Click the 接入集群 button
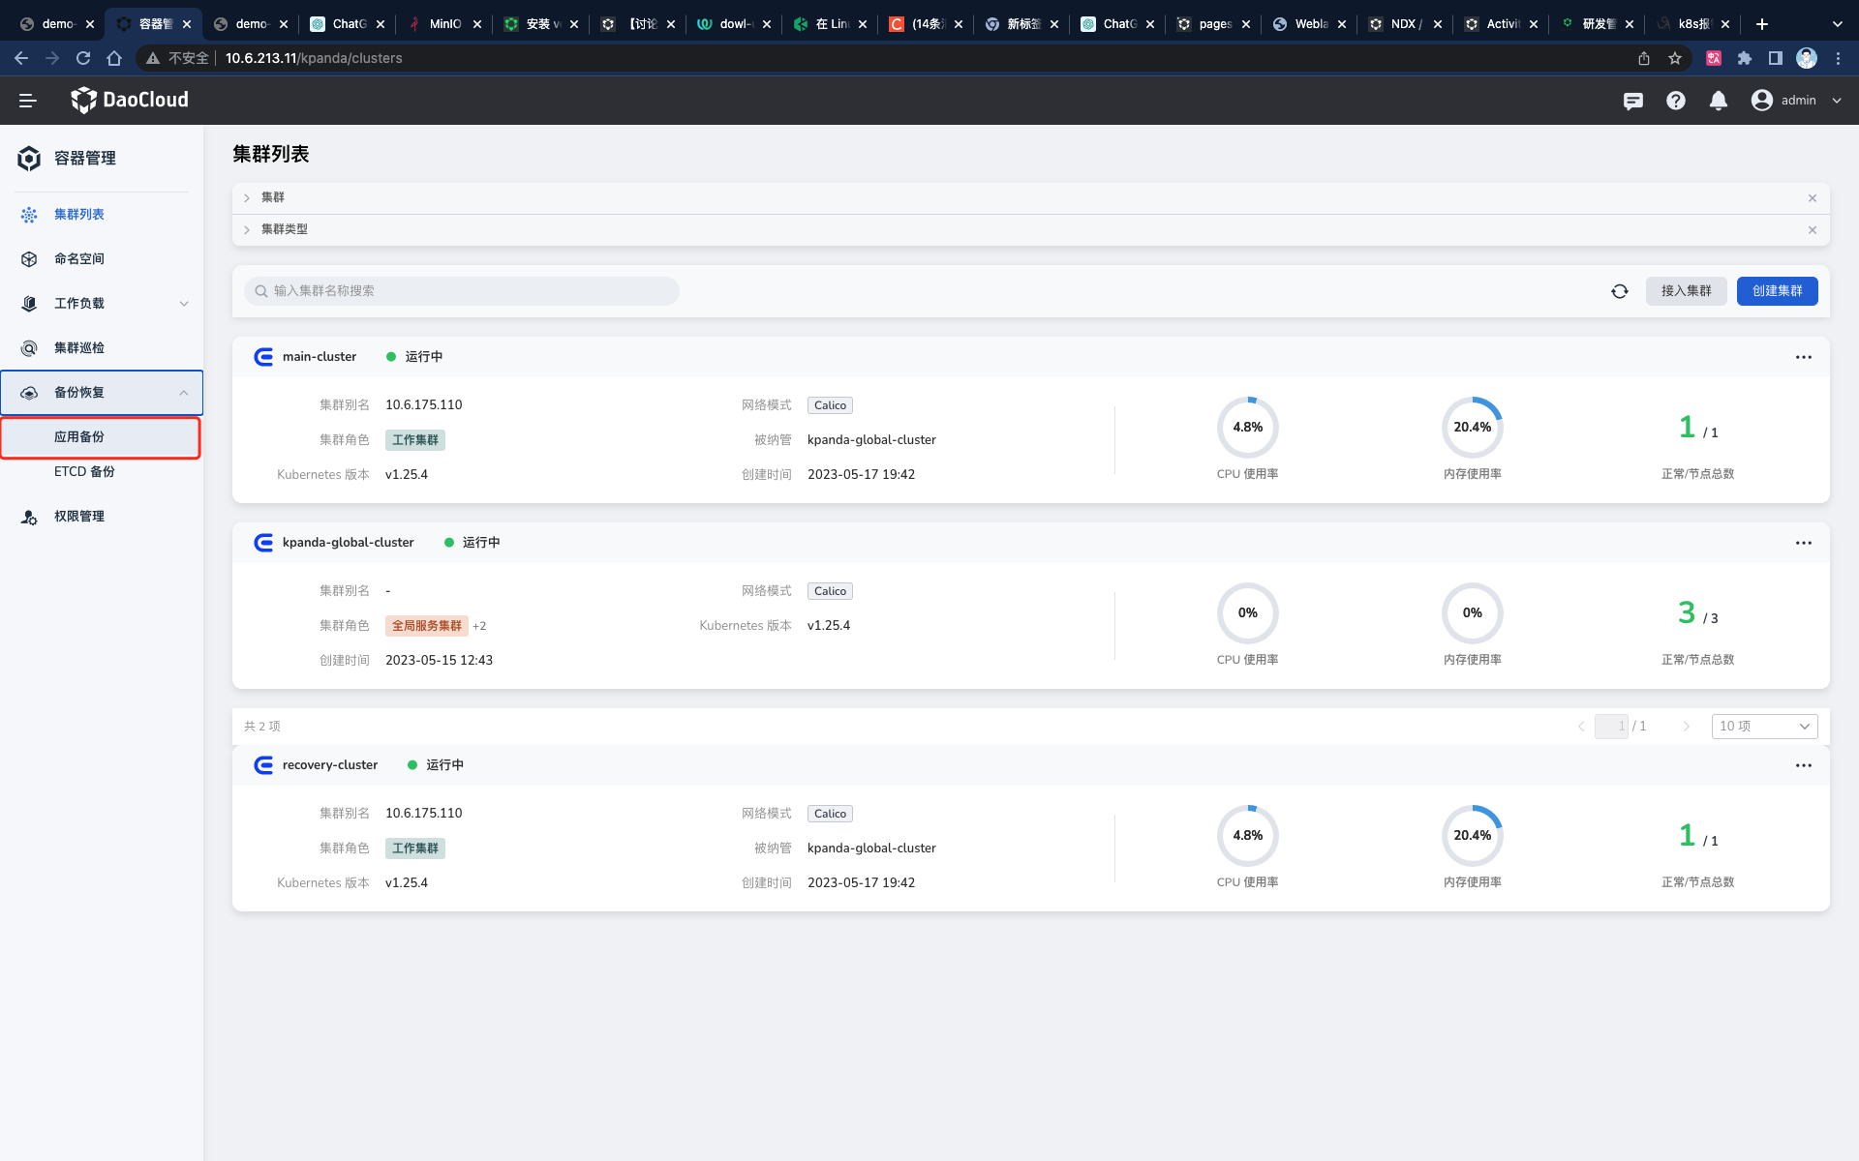The height and width of the screenshot is (1161, 1859). 1686,291
